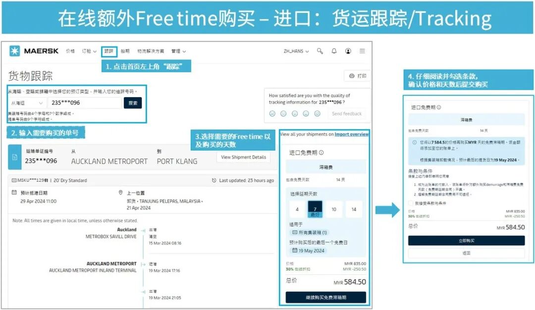Click the AUCKLAND METROPORT origin text
Viewport: 535px width, 310px height.
[109, 161]
